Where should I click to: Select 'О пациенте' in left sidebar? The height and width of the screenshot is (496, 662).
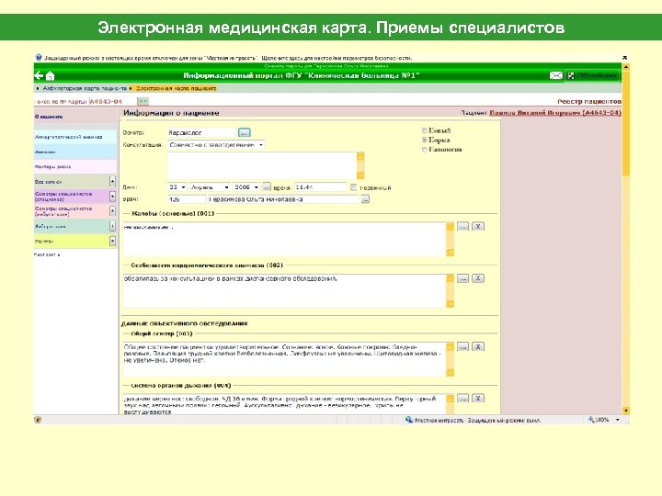click(x=75, y=117)
